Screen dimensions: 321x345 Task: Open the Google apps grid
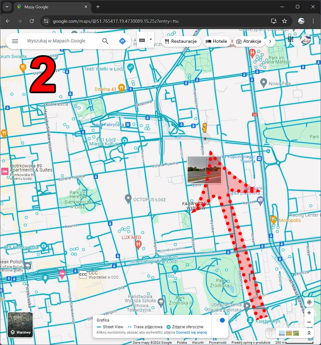[x=291, y=39]
